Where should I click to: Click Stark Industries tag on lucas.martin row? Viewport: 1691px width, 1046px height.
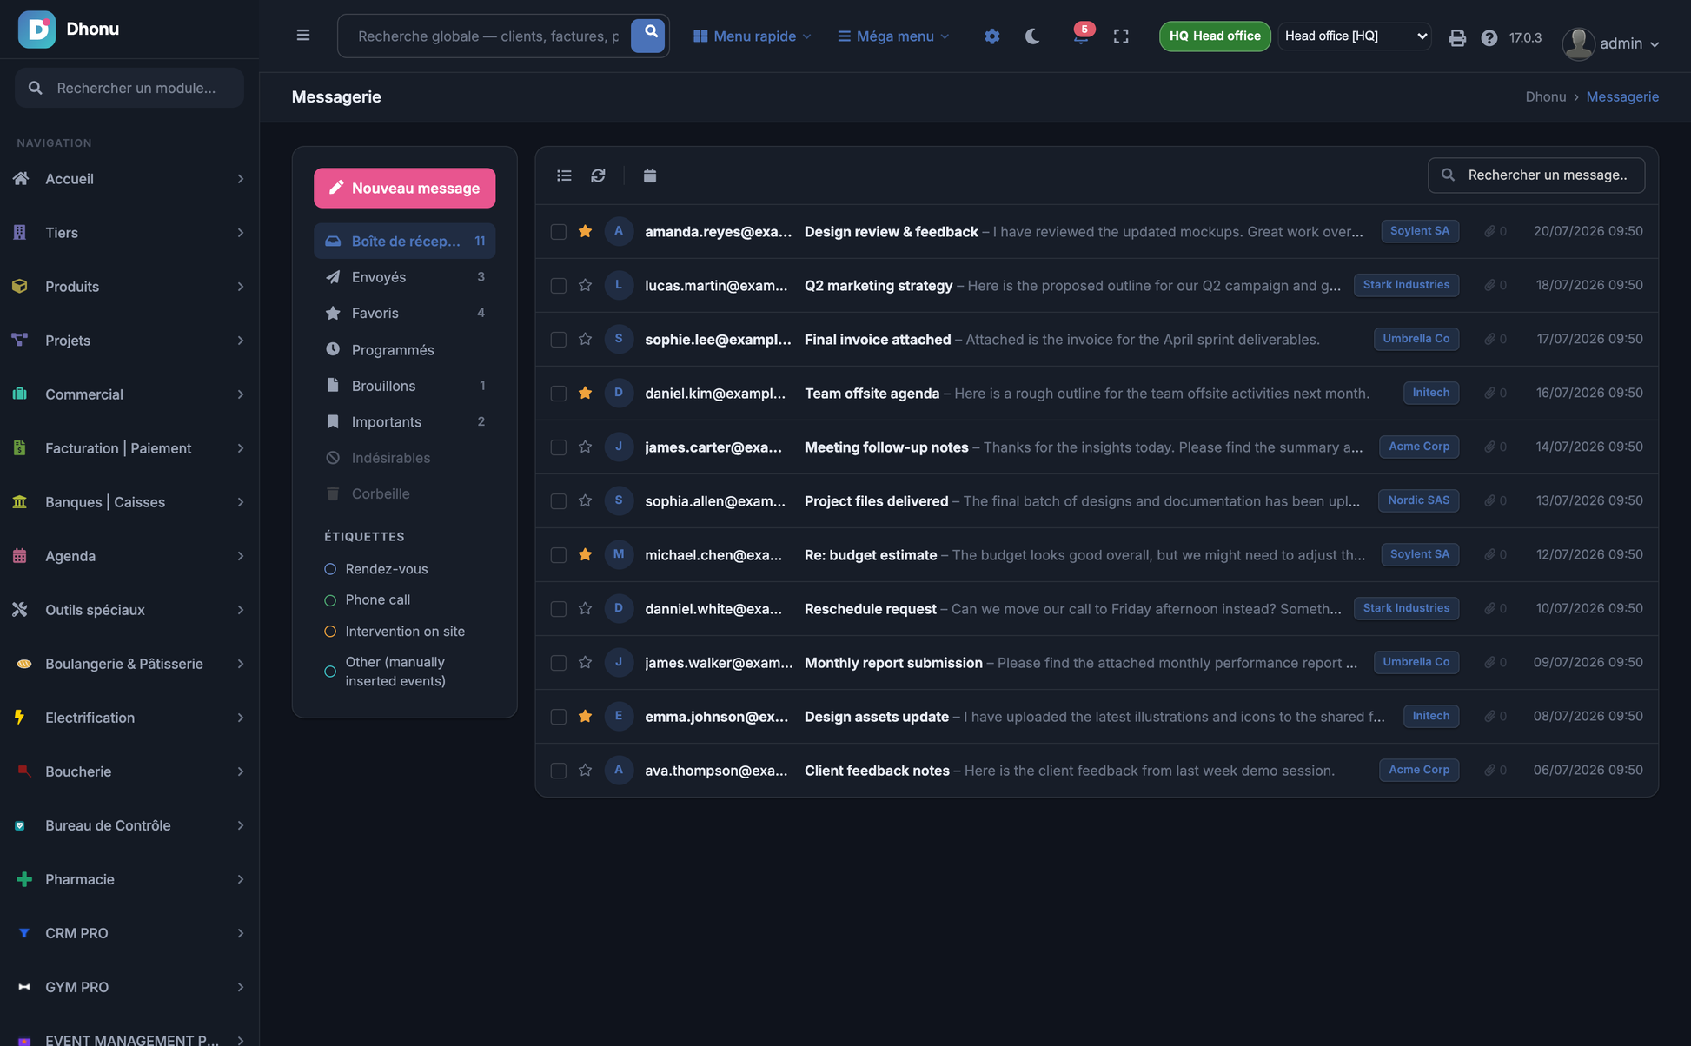(x=1406, y=285)
